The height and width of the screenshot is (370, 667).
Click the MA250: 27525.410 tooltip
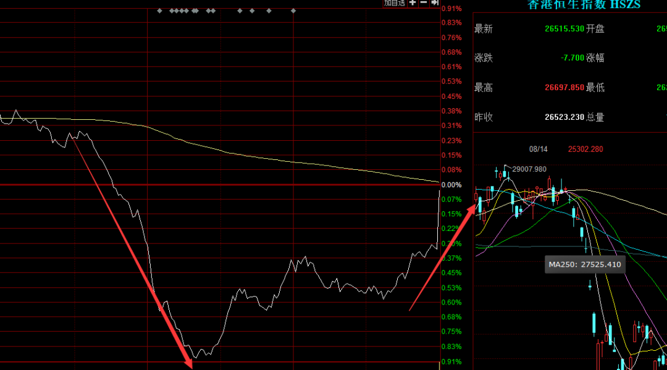pyautogui.click(x=585, y=264)
